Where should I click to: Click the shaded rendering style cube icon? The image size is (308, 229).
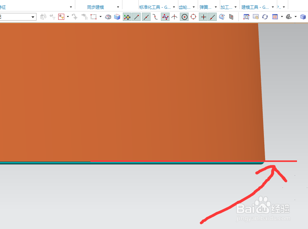303,17
